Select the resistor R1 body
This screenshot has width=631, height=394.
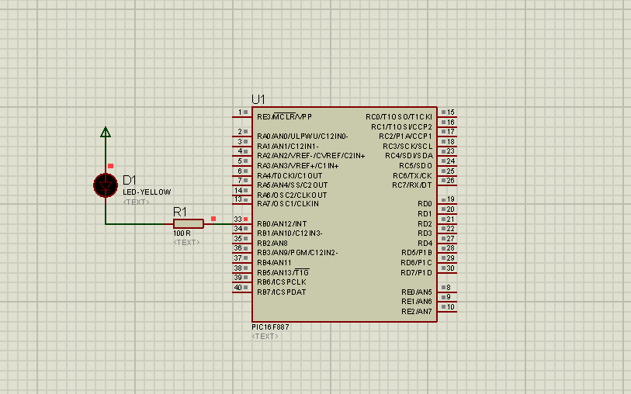point(189,224)
